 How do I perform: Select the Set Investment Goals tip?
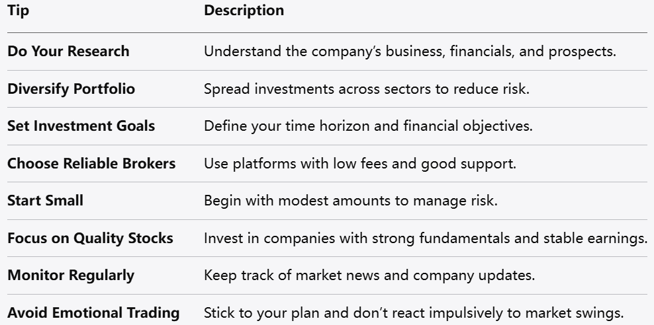tap(81, 126)
